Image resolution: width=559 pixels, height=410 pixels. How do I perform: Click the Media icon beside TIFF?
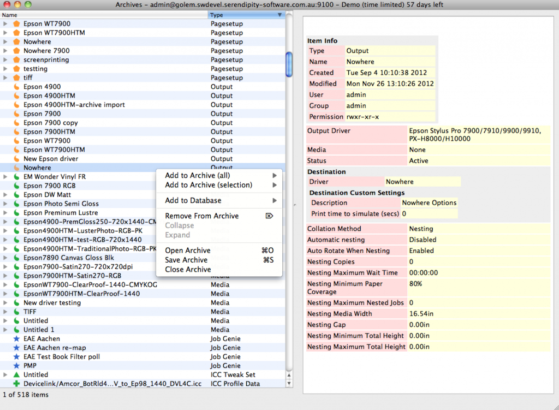coord(16,312)
